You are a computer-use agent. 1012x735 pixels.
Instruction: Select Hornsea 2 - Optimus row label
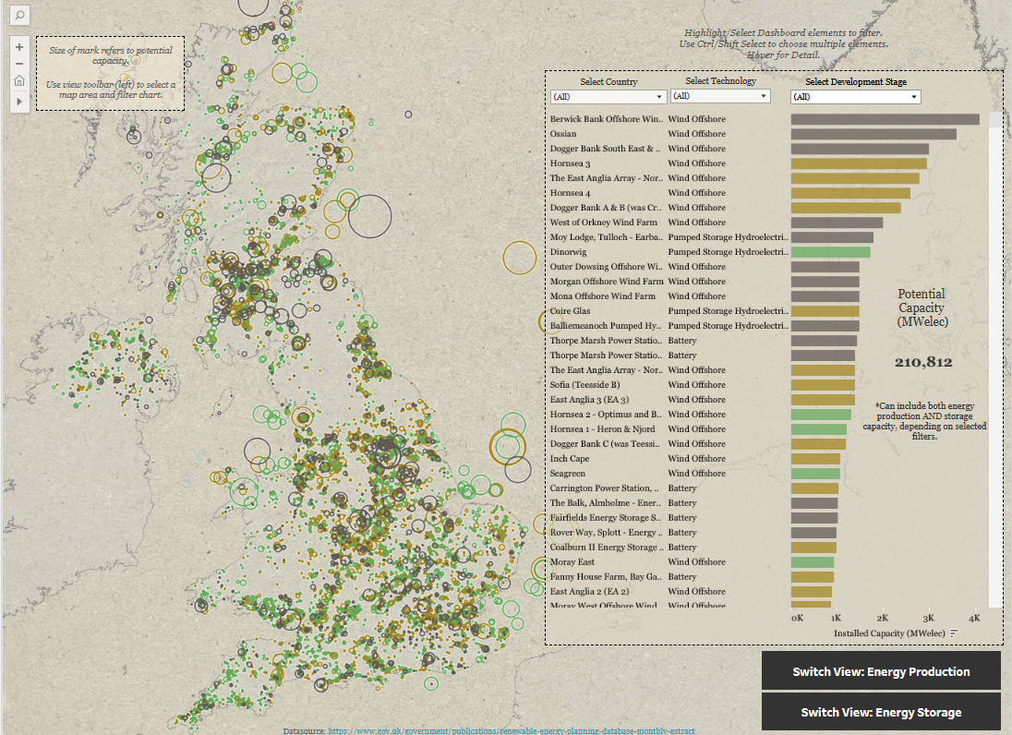(606, 415)
